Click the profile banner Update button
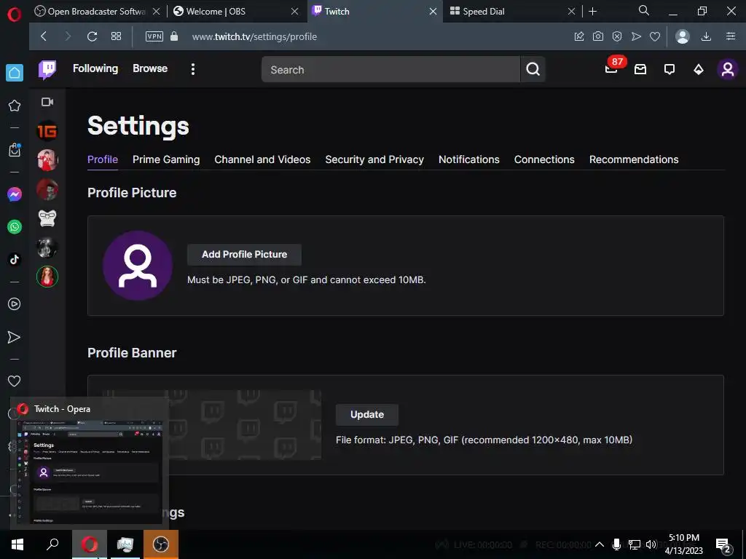The image size is (746, 559). tap(367, 414)
